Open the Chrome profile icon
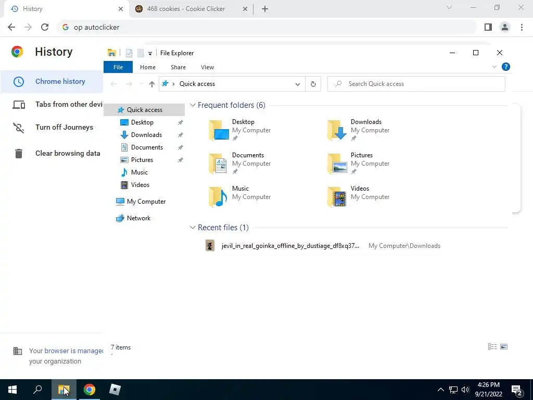Image resolution: width=533 pixels, height=400 pixels. tap(505, 27)
